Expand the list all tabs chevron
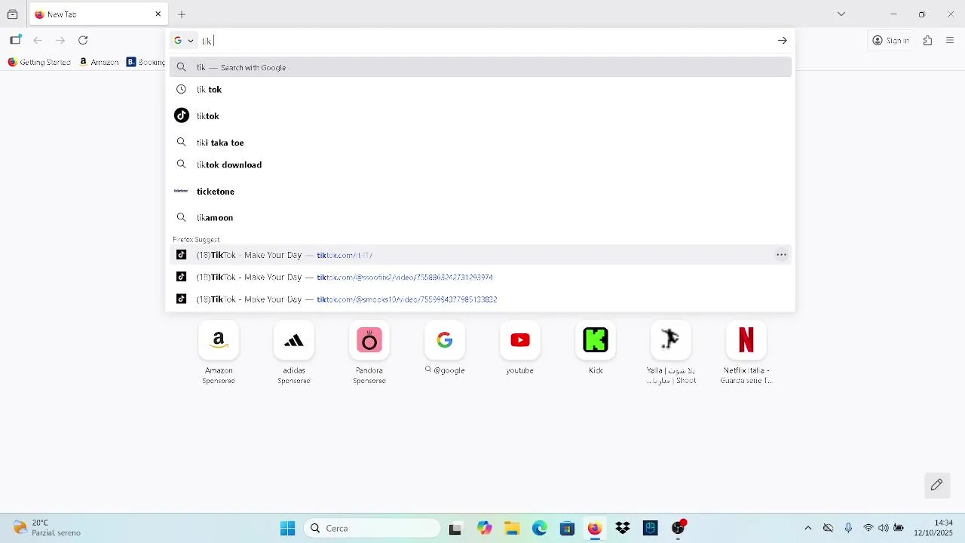The image size is (965, 543). coord(841,14)
